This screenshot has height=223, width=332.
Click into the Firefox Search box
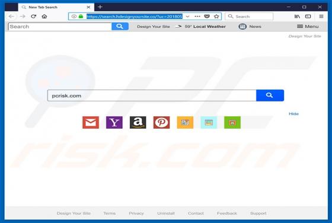[x=249, y=16]
